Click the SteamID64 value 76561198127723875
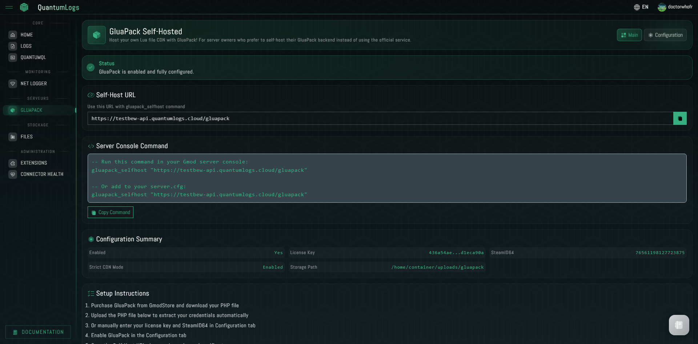Image resolution: width=698 pixels, height=344 pixels. (660, 253)
